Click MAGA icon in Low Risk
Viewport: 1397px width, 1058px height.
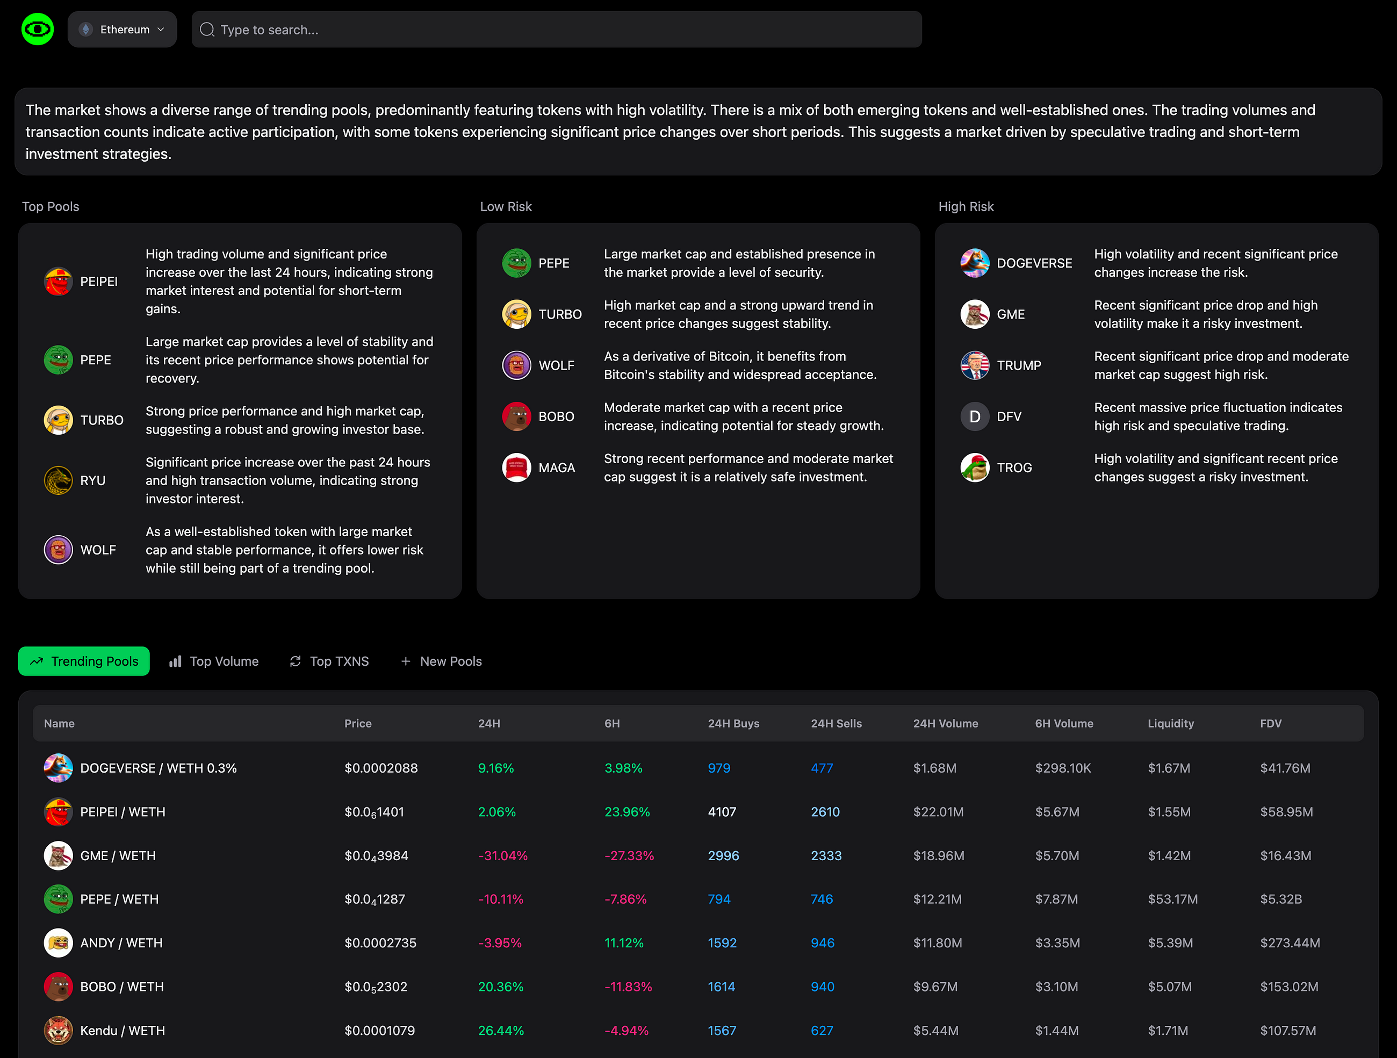pyautogui.click(x=516, y=467)
